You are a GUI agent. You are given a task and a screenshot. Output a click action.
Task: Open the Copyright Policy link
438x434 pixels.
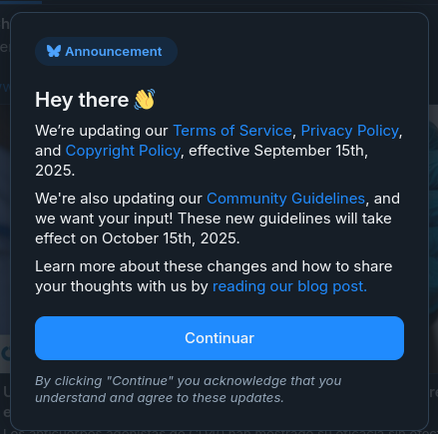123,151
